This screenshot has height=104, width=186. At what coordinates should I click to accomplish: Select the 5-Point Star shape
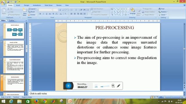tap(126, 14)
